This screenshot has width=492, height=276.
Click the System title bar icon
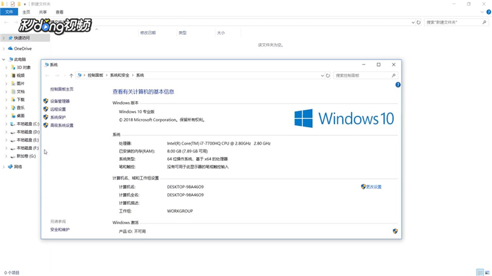click(x=47, y=65)
